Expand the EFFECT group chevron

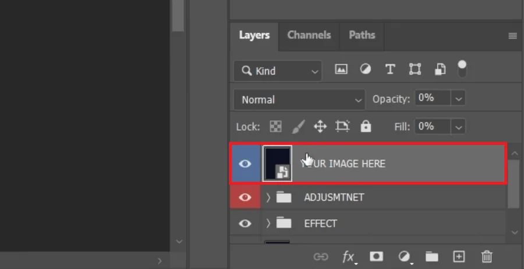coord(268,223)
